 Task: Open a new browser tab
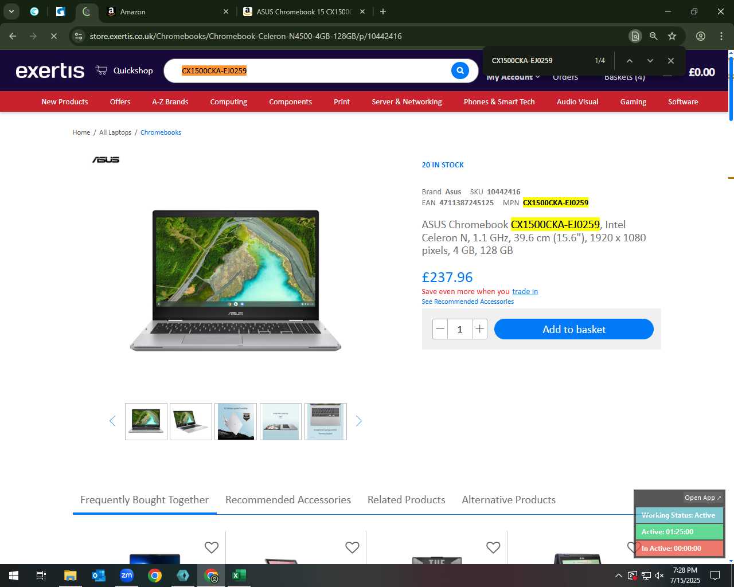383,11
